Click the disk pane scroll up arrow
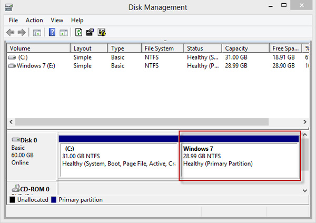 pyautogui.click(x=305, y=134)
